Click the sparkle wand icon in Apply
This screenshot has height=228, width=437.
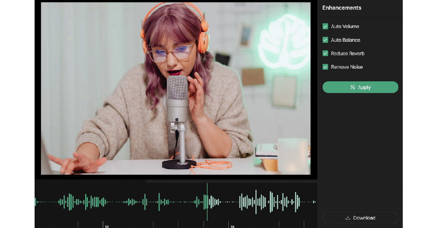pyautogui.click(x=353, y=87)
